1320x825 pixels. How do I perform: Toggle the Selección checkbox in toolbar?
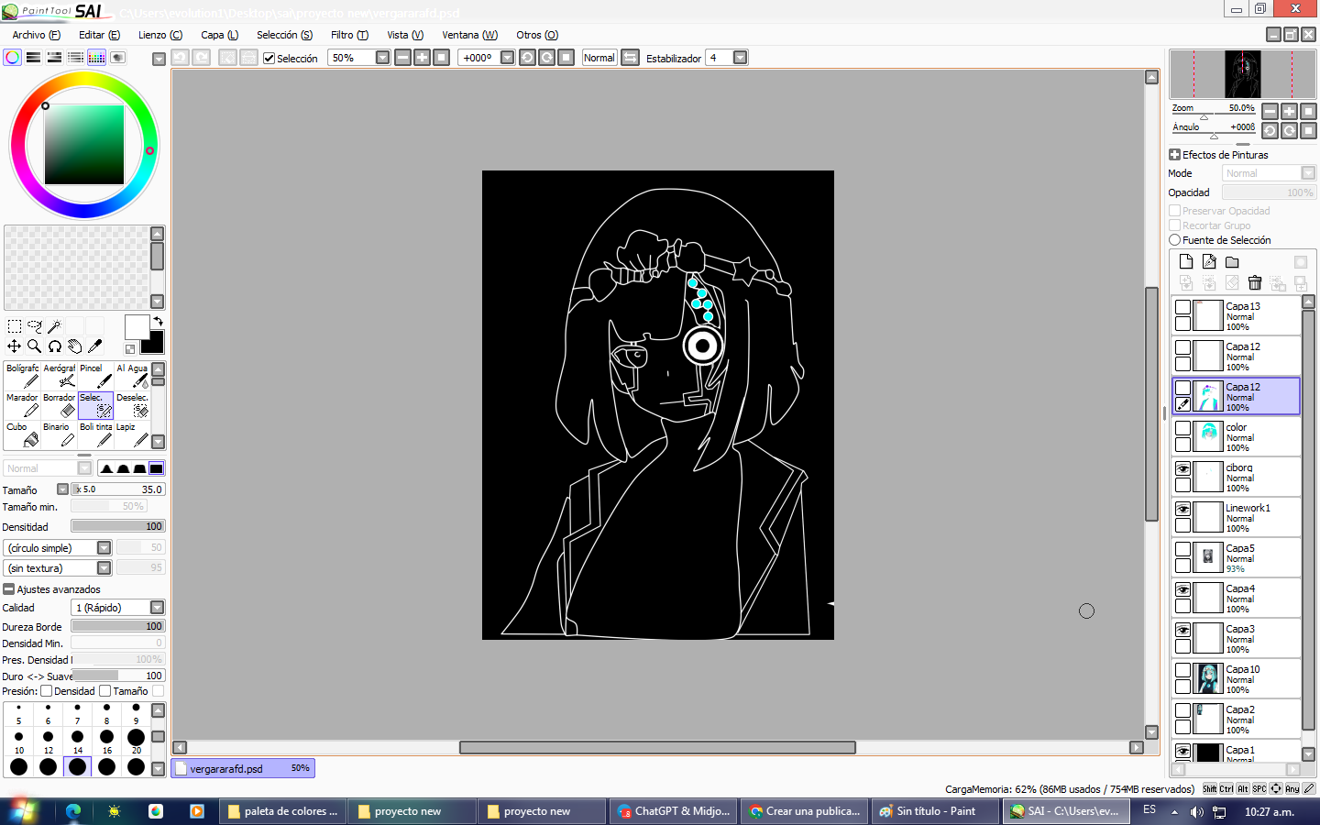click(x=269, y=58)
